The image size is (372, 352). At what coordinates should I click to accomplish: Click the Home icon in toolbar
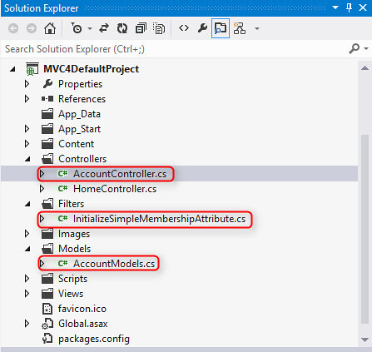coord(50,28)
